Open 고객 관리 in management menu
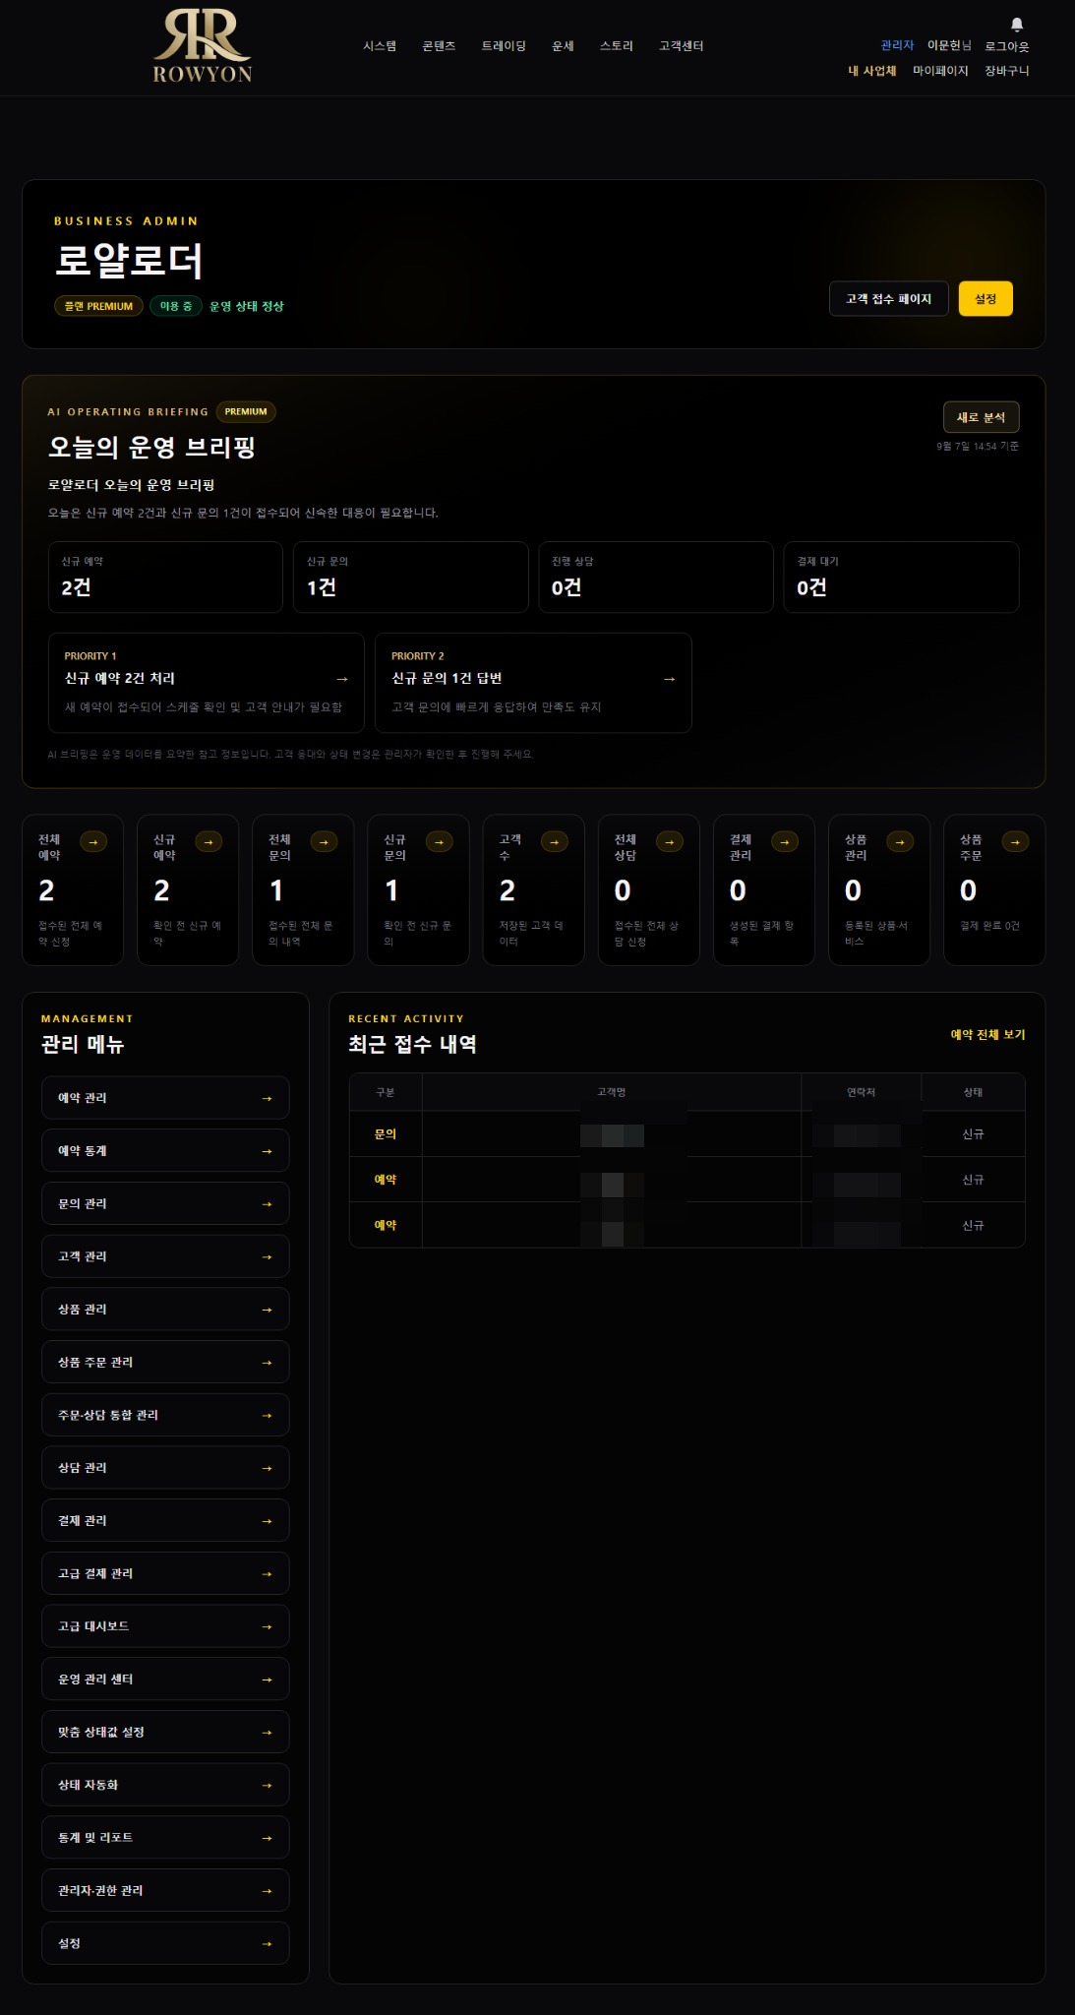The width and height of the screenshot is (1075, 2015). pyautogui.click(x=165, y=1256)
